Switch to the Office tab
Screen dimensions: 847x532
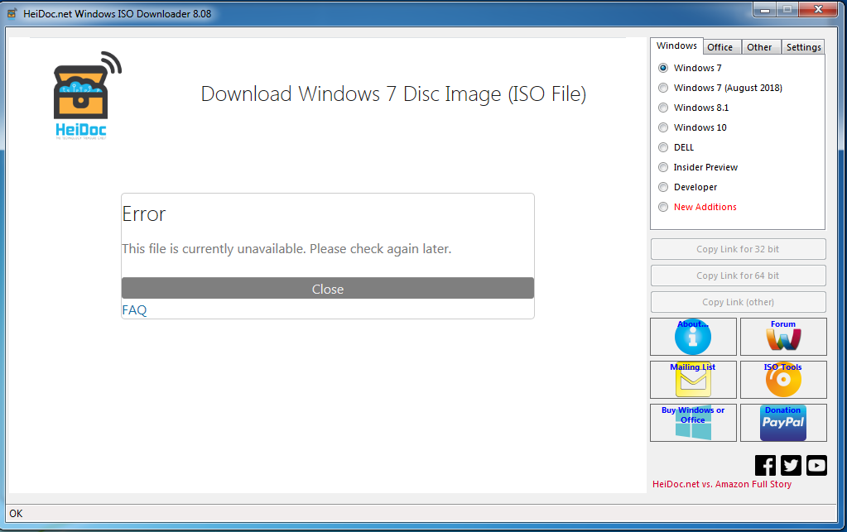720,47
